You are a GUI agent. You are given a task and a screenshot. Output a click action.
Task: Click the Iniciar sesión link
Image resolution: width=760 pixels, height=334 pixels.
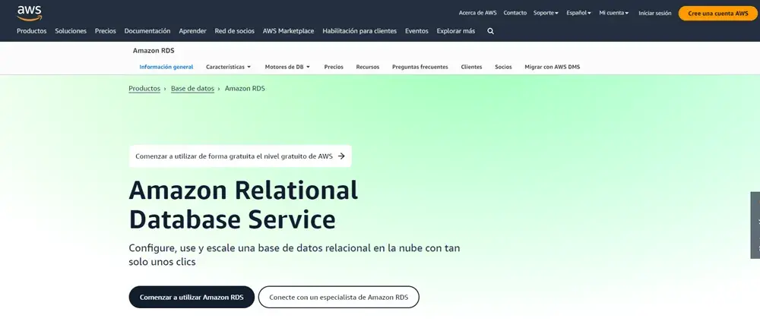coord(654,13)
